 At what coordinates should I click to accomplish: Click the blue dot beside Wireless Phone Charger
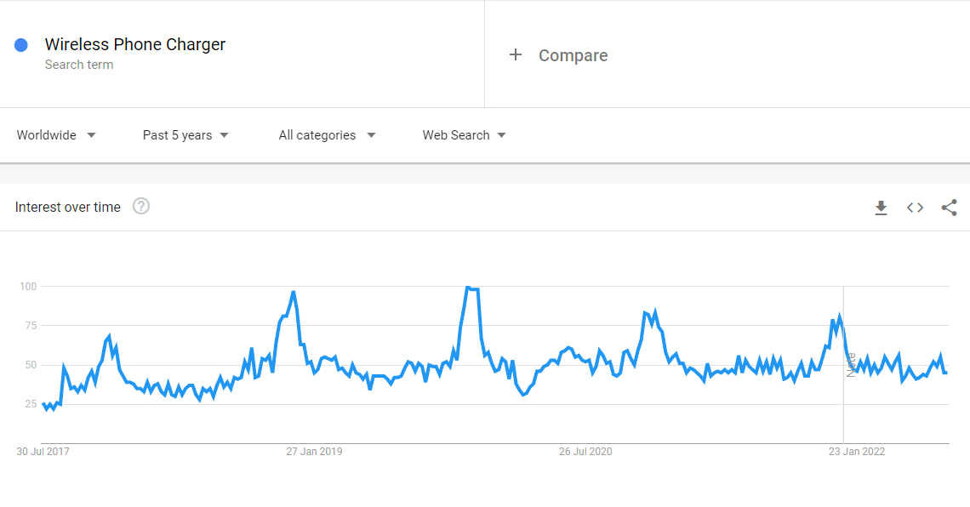[x=21, y=45]
